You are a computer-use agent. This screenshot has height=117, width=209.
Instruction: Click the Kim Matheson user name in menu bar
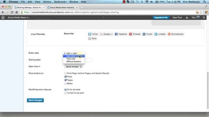point(191,2)
